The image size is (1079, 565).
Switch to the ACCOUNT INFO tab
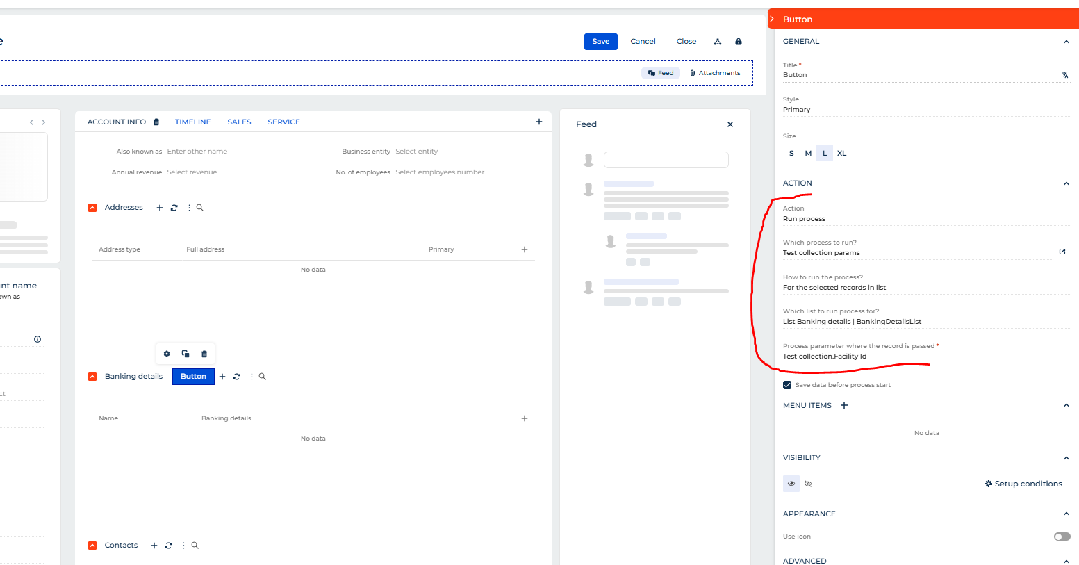[117, 122]
